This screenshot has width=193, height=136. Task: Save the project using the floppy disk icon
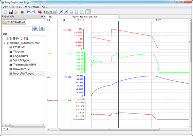[11, 12]
